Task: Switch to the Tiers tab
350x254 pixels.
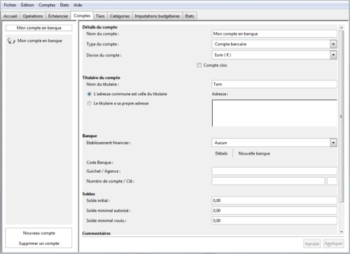Action: [100, 16]
